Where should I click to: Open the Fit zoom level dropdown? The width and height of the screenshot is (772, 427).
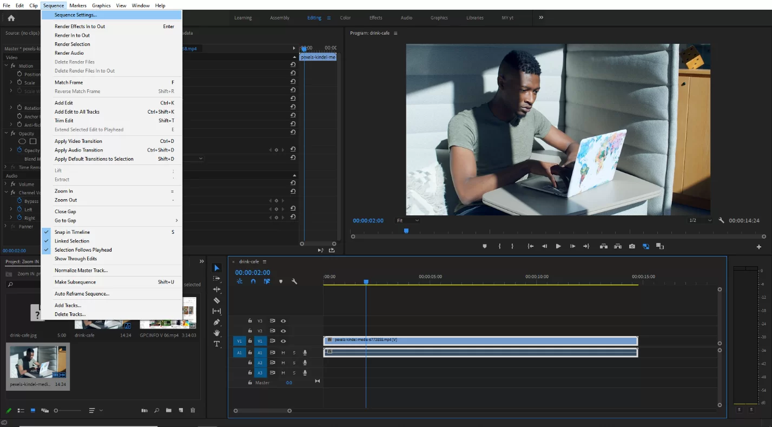[407, 220]
